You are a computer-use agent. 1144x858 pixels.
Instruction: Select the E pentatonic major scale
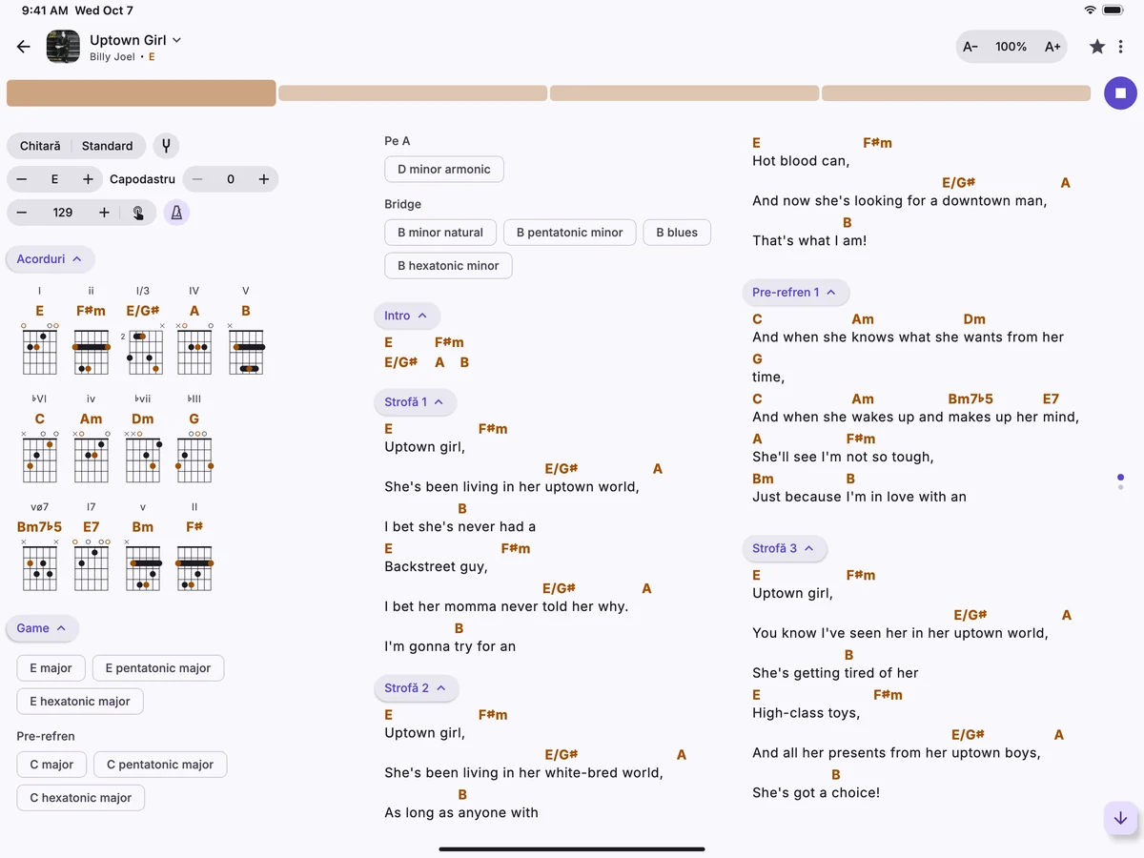[158, 668]
